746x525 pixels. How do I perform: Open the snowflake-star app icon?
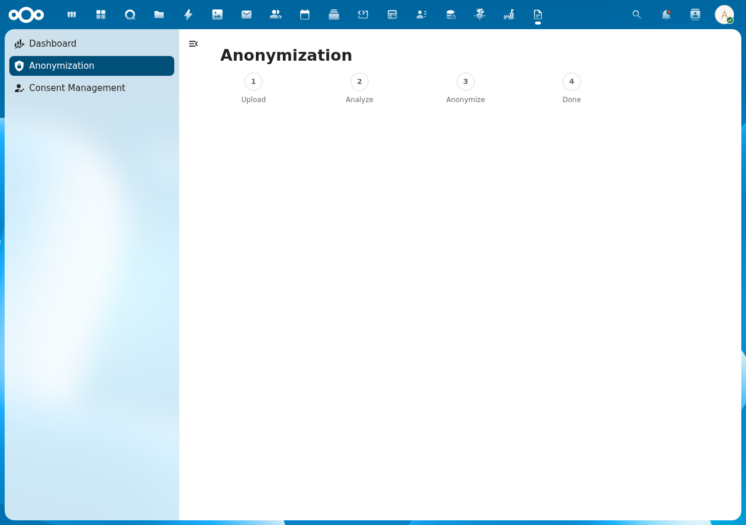(480, 15)
